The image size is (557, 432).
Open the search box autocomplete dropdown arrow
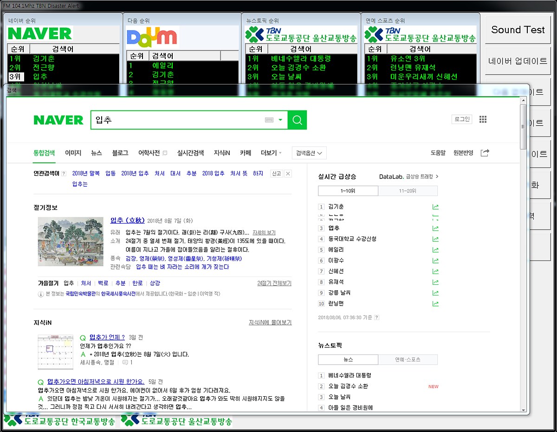click(x=280, y=120)
